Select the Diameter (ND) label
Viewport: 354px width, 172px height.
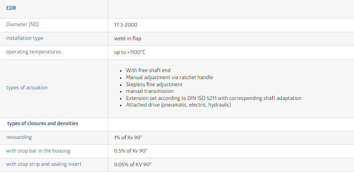pos(23,24)
